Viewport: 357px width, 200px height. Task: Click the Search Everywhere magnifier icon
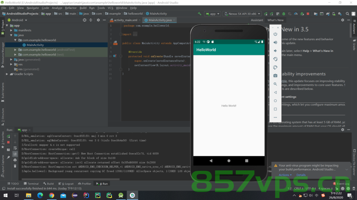pyautogui.click(x=347, y=14)
